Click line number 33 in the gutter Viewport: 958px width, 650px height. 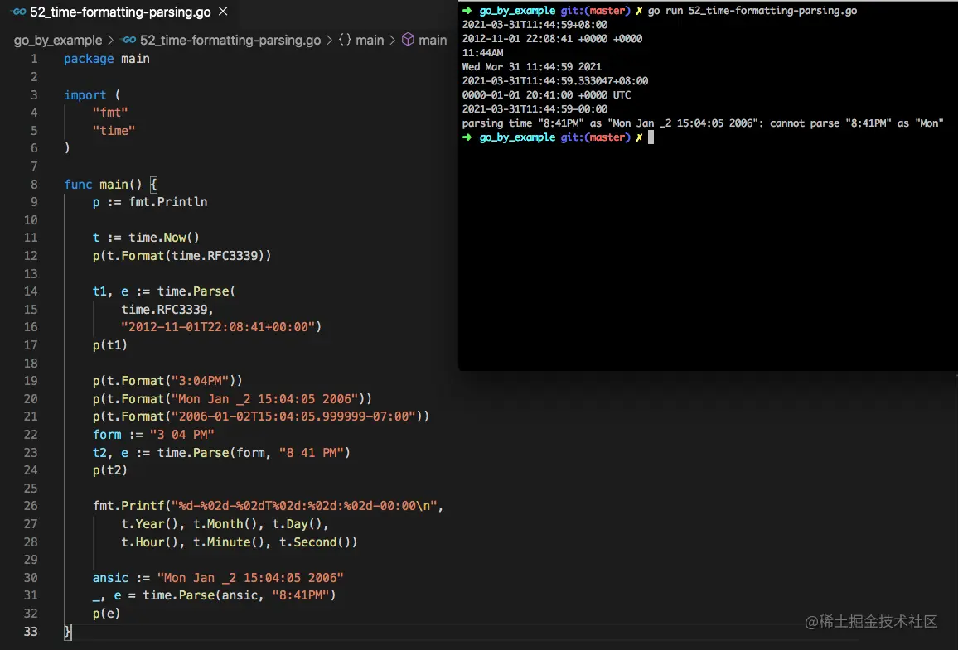coord(31,632)
